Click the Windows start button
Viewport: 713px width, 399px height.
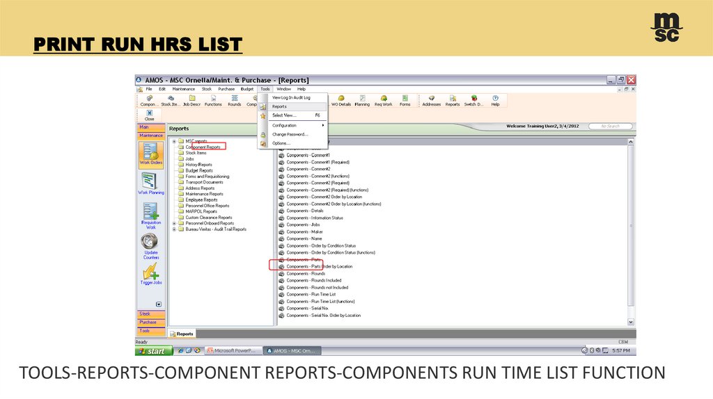(x=154, y=351)
